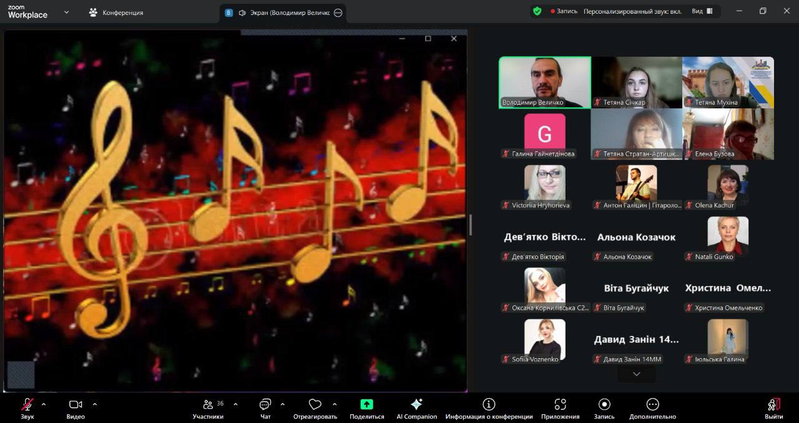Select Володимир Величко video thumbnail
799x423 pixels.
pos(545,82)
